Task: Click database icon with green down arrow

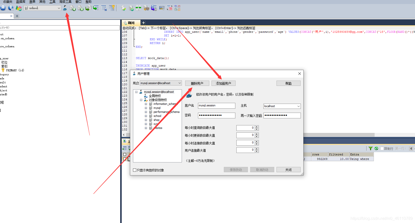Action: pyautogui.click(x=73, y=8)
